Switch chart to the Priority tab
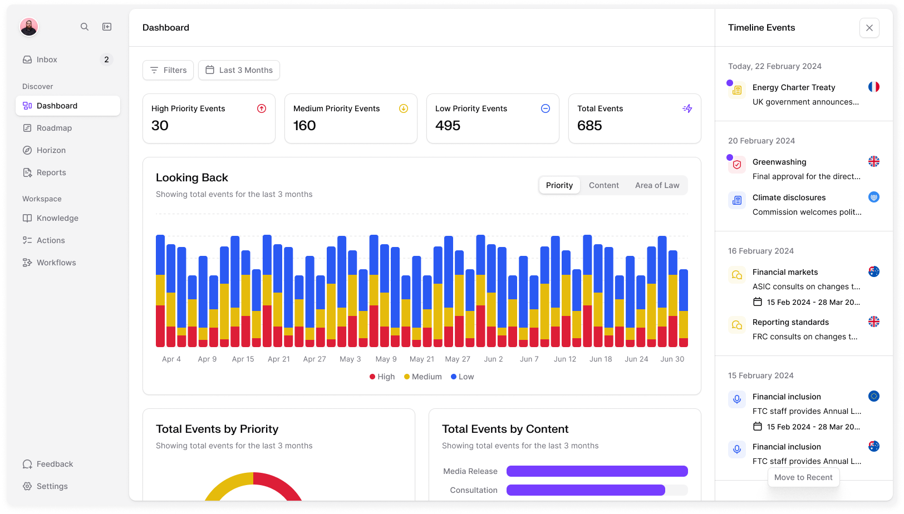904x514 pixels. [559, 185]
